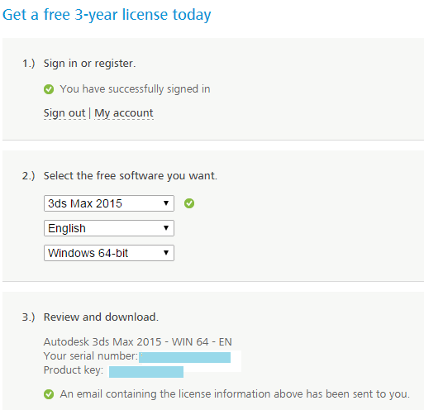
Task: Open the Windows 64-bit platform dropdown
Action: click(109, 253)
